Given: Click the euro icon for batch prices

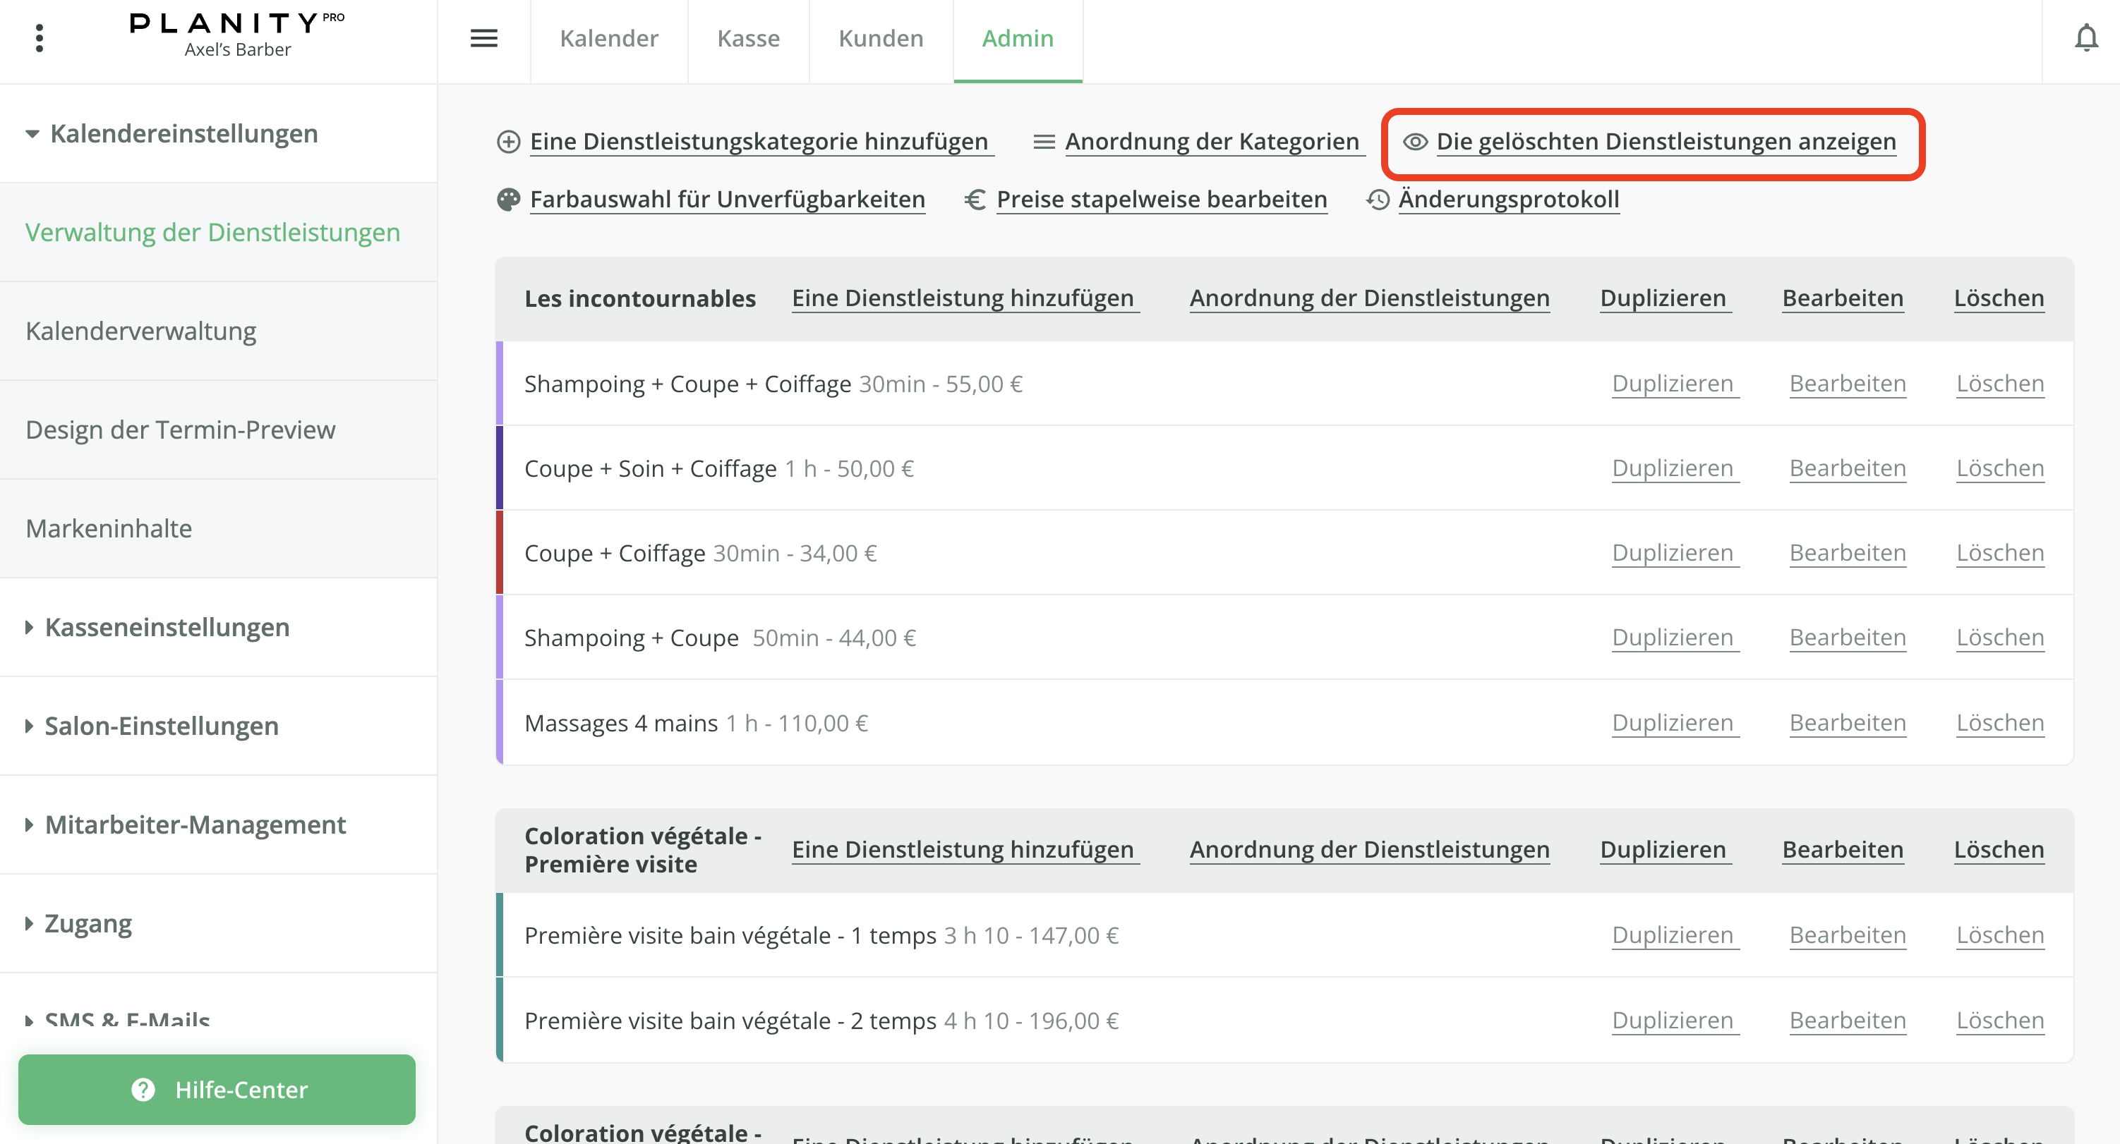Looking at the screenshot, I should click(975, 199).
